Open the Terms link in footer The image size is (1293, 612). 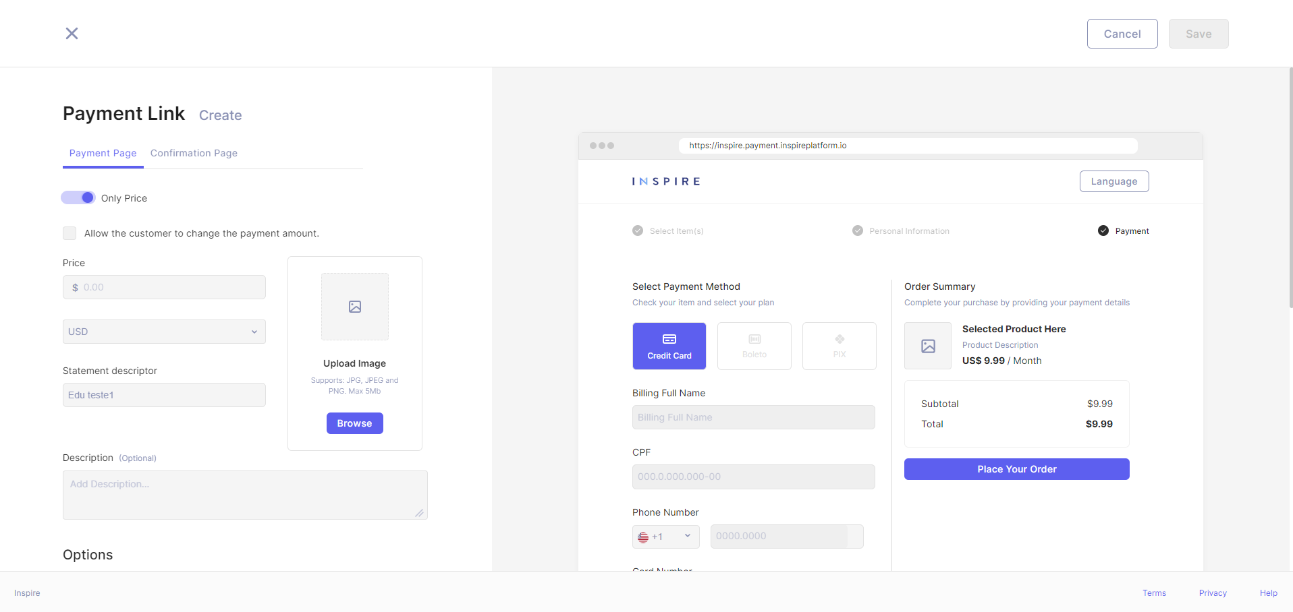[x=1154, y=593]
